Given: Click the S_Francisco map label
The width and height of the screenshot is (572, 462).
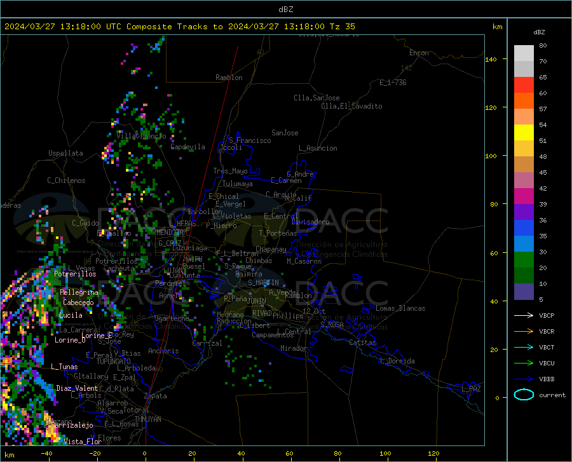Looking at the screenshot, I should point(250,140).
